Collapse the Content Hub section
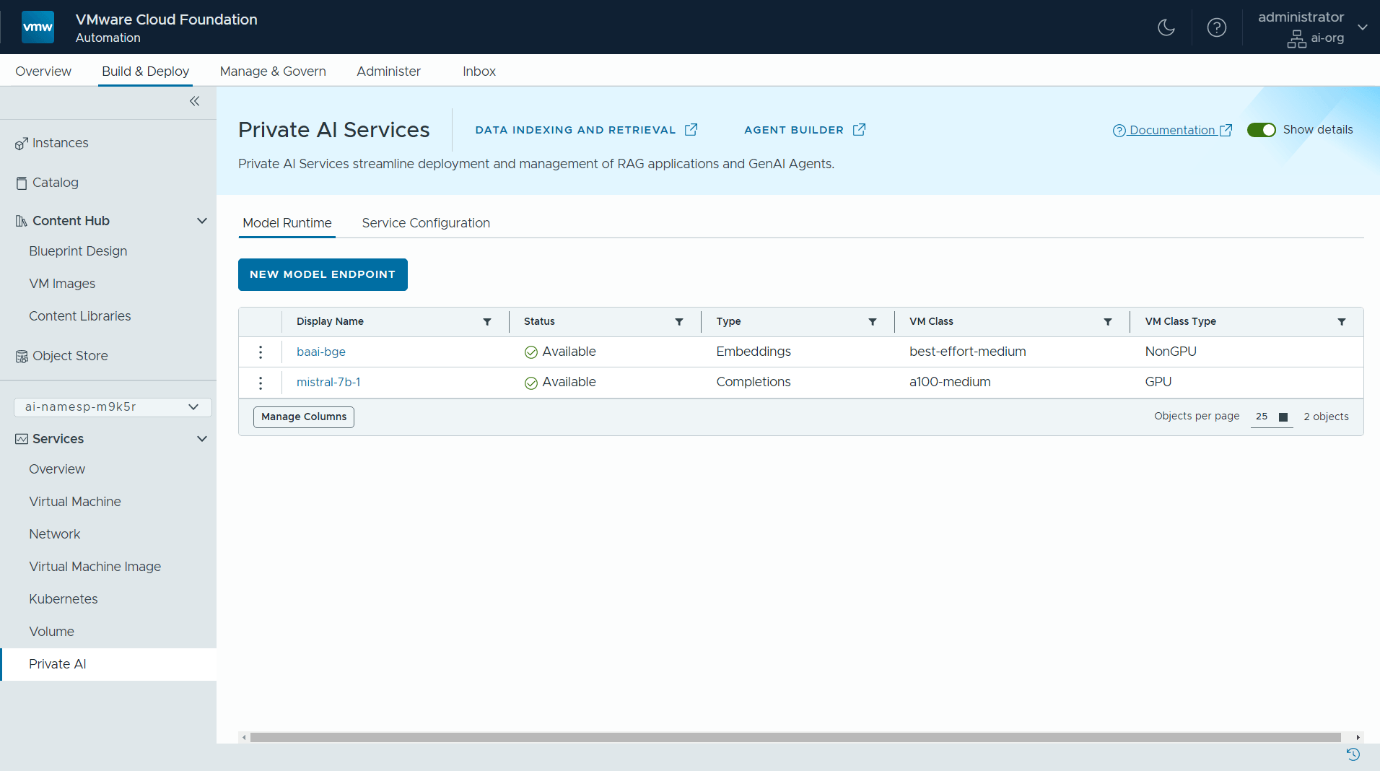The image size is (1380, 771). click(202, 221)
